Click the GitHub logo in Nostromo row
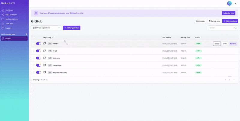Image resolution: width=240 pixels, height=121 pixels. 44,58
